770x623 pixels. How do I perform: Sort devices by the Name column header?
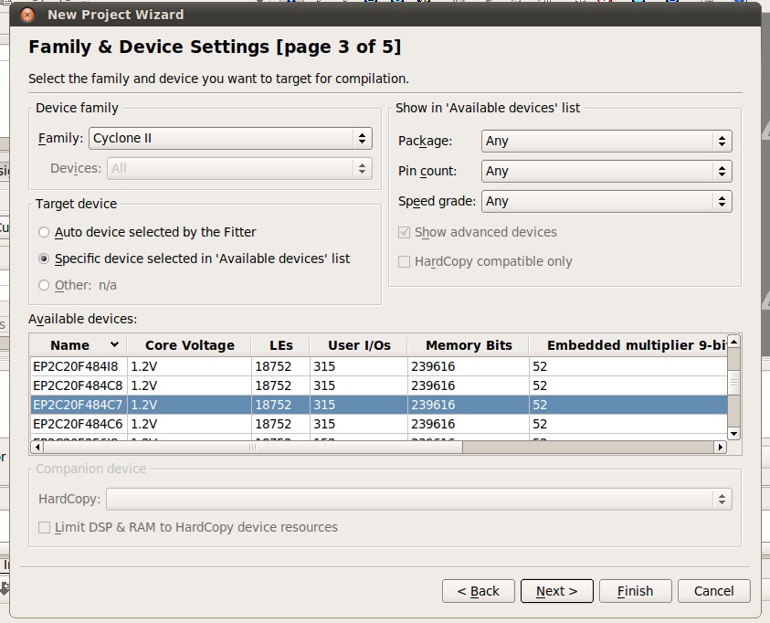pyautogui.click(x=79, y=345)
